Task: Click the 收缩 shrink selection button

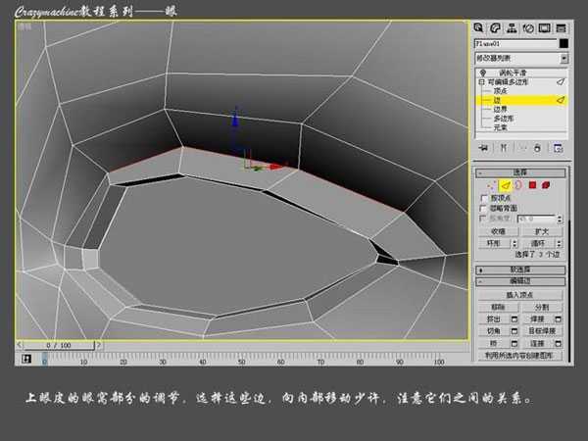Action: (x=498, y=231)
